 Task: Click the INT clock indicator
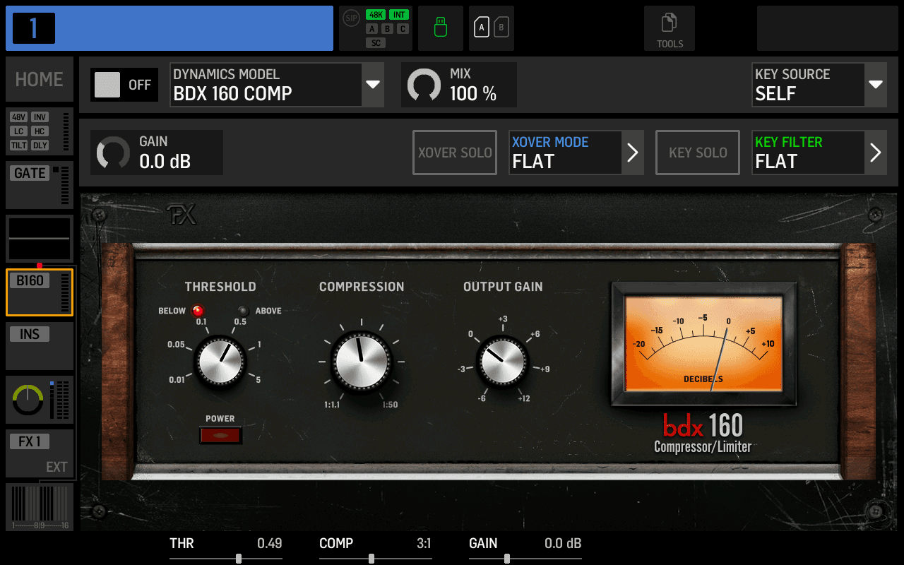click(399, 15)
